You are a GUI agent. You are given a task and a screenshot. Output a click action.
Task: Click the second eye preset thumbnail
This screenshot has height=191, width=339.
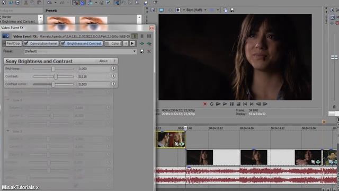[93, 23]
